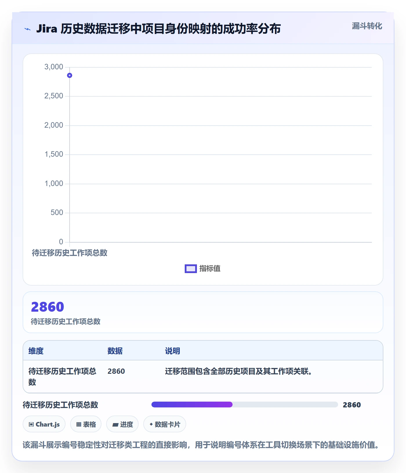Click the 指标值 legend label
Screen dimensions: 406x473
click(x=210, y=269)
